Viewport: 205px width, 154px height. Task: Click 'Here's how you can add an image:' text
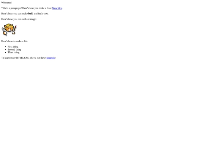click(x=19, y=19)
